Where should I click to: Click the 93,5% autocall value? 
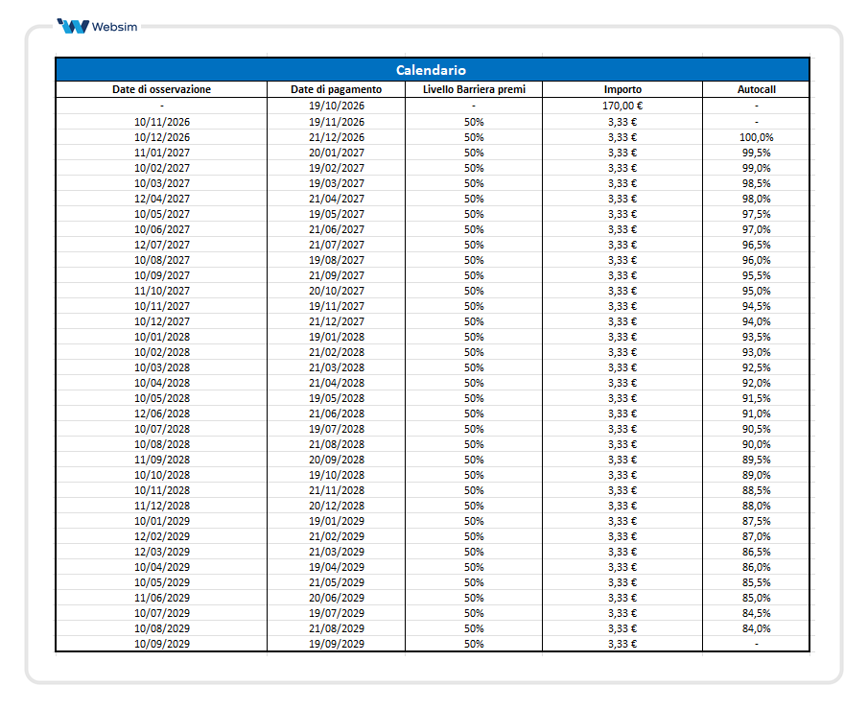tap(756, 337)
